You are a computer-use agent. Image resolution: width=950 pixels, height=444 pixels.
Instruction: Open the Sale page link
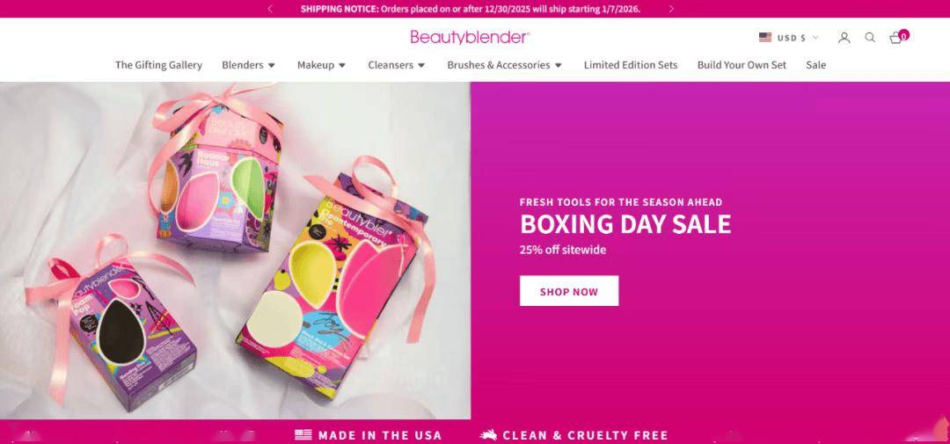[815, 65]
